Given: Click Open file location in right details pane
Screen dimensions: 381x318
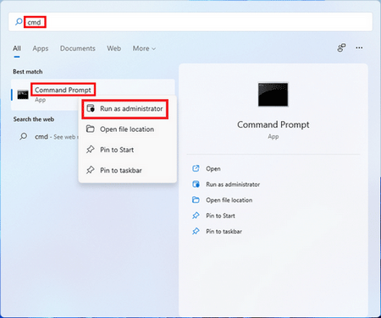Looking at the screenshot, I should click(x=229, y=200).
